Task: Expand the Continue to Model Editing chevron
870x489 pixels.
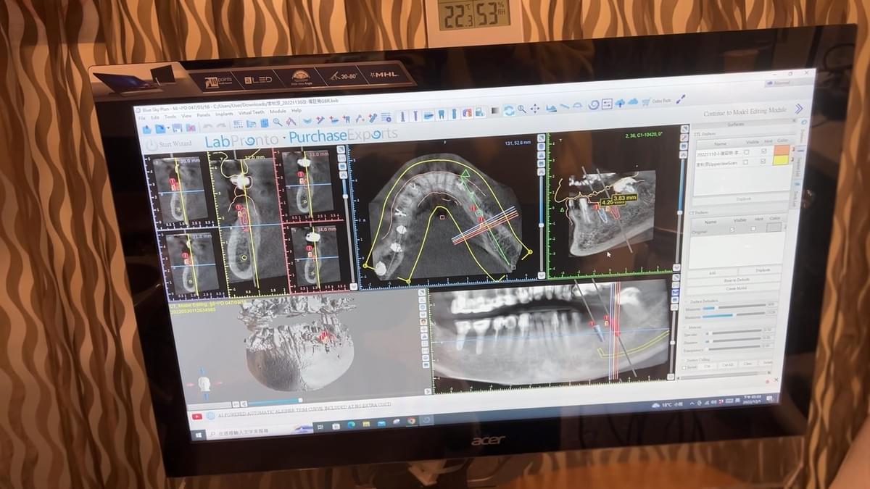Action: pyautogui.click(x=798, y=109)
